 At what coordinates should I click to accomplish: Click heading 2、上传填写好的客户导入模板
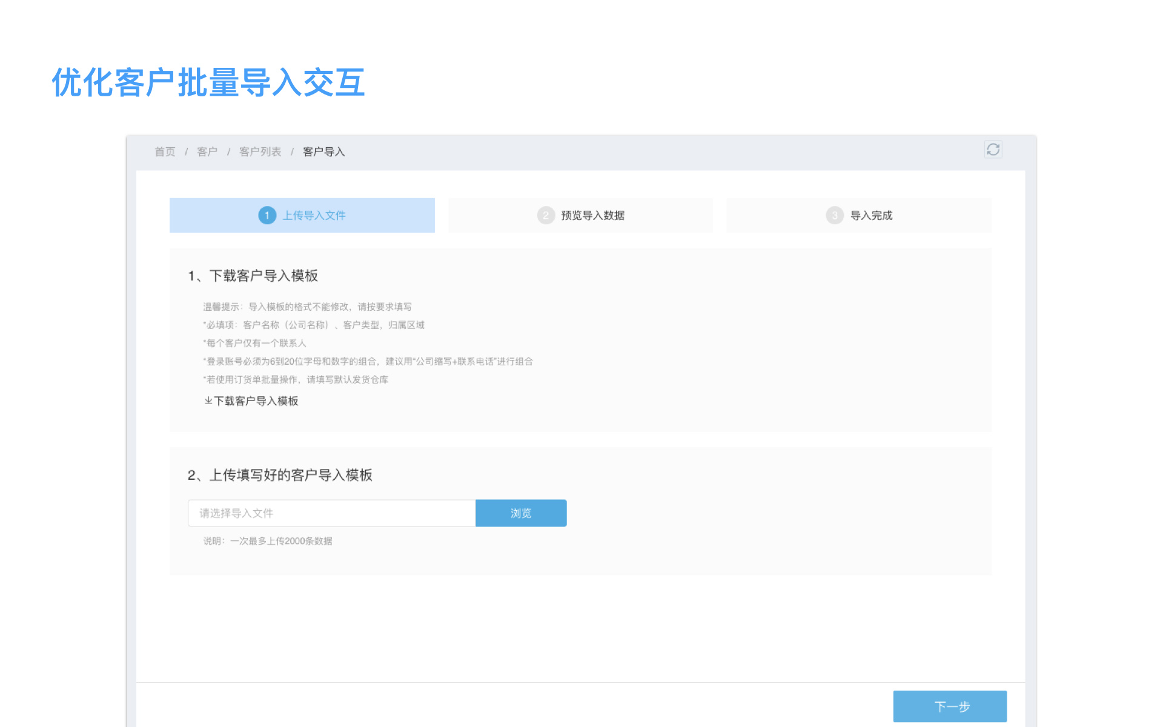point(280,475)
